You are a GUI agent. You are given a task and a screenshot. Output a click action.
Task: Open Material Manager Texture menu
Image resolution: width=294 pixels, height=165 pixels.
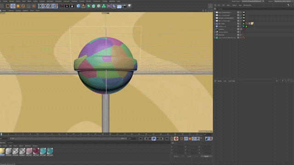(x=35, y=146)
